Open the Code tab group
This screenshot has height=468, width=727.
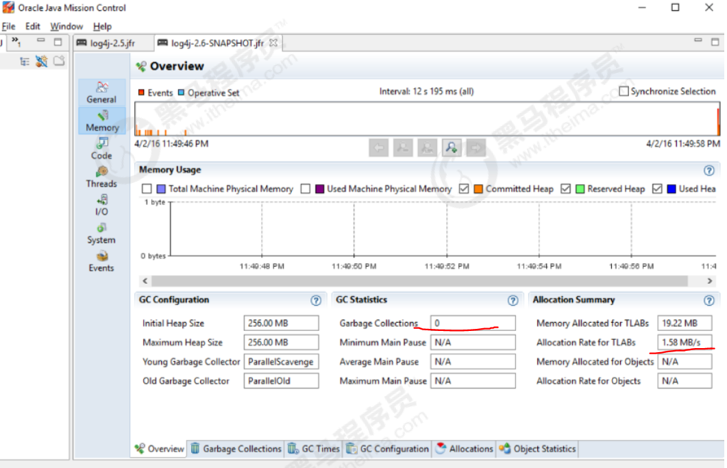101,149
